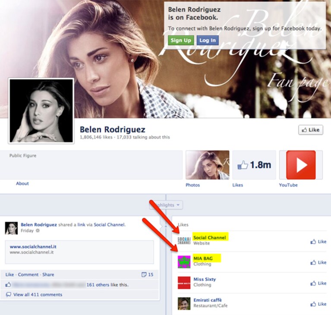Open the black-and-white profile picture

[41, 111]
